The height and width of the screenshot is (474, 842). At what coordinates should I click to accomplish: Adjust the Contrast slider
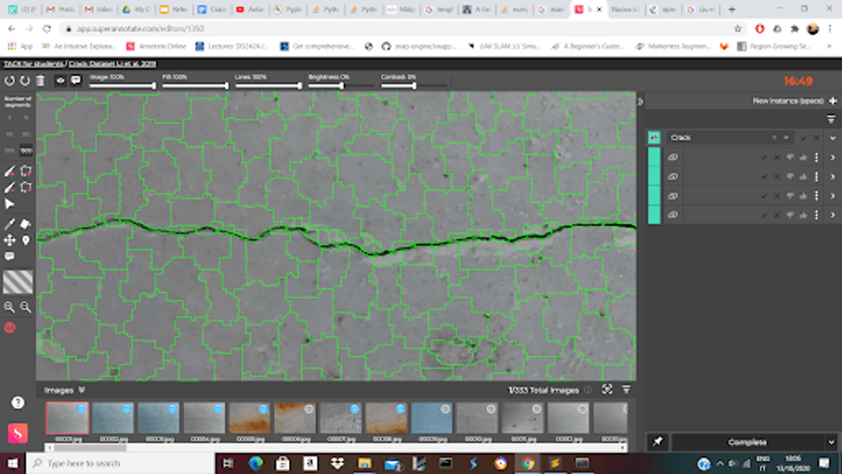pyautogui.click(x=414, y=85)
